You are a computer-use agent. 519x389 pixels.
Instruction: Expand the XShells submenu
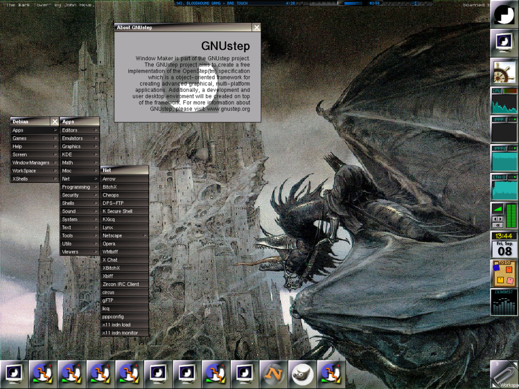tap(34, 179)
